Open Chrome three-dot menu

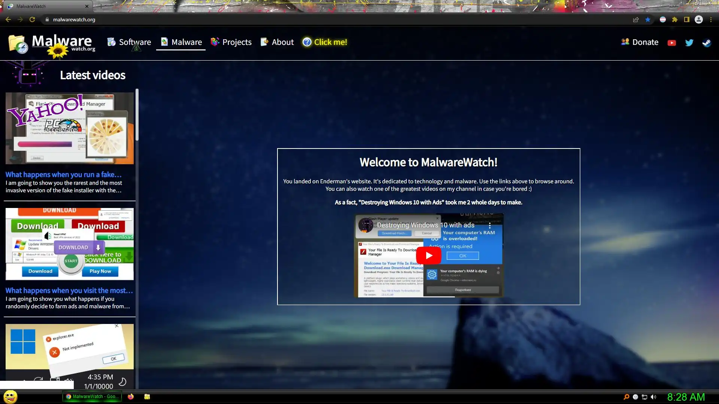tap(711, 19)
